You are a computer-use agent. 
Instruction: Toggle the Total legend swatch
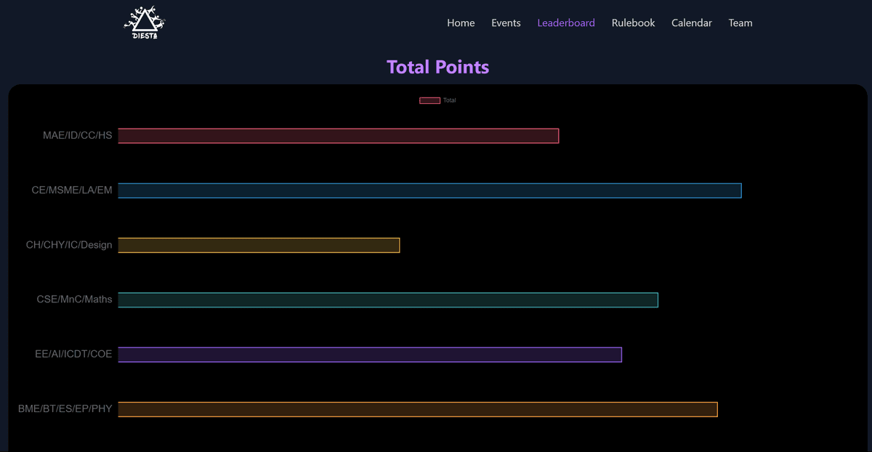[429, 100]
